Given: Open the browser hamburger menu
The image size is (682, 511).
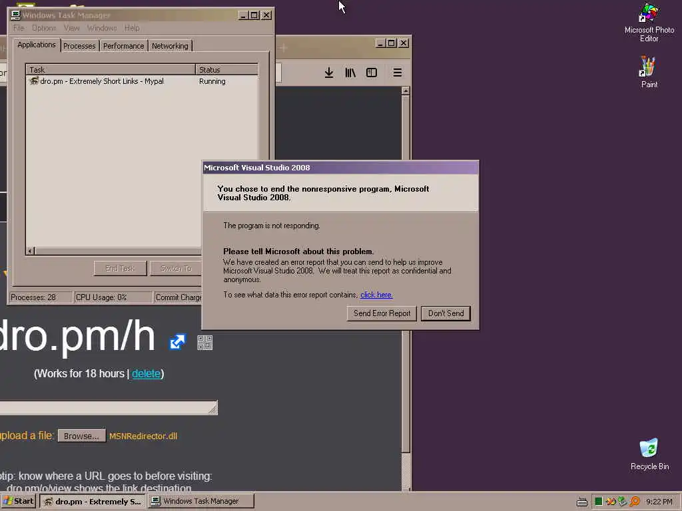Looking at the screenshot, I should [397, 73].
